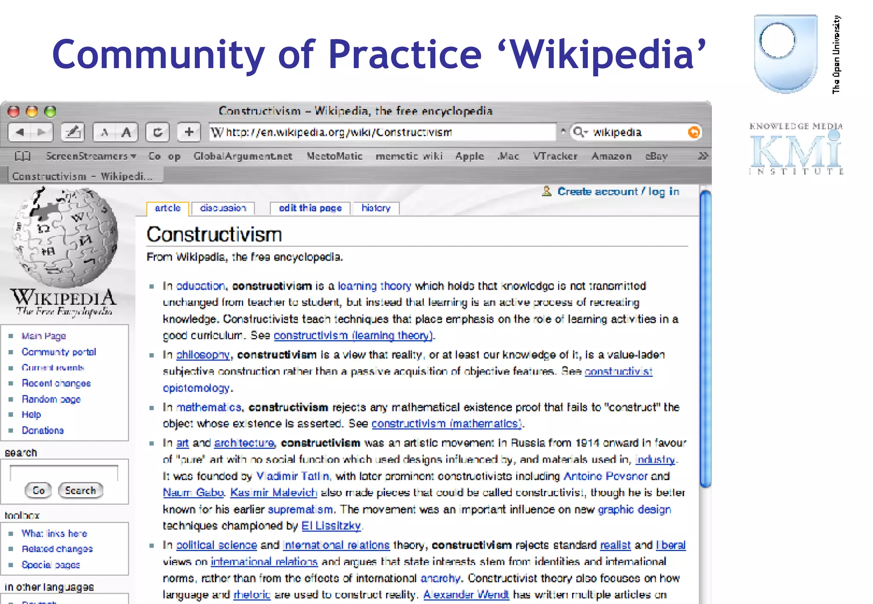This screenshot has width=873, height=604.
Task: Click the KMi Knowledge Media Institute logo
Action: 796,148
